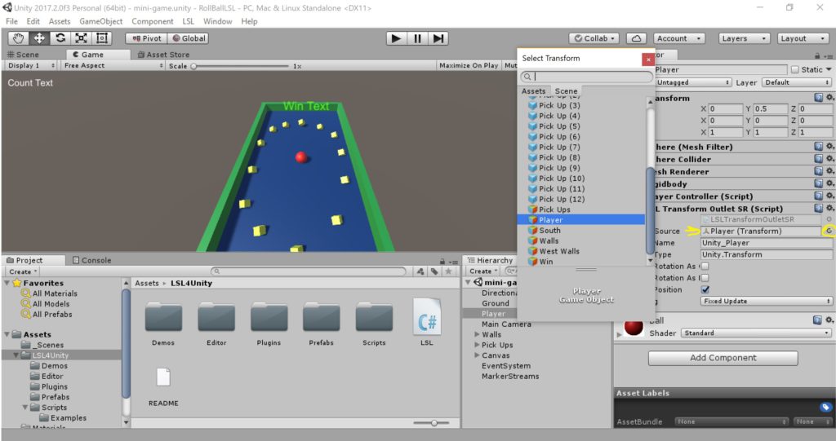
Task: Open the LSL menu
Action: 189,21
